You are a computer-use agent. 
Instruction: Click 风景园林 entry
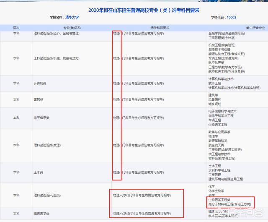point(215,99)
